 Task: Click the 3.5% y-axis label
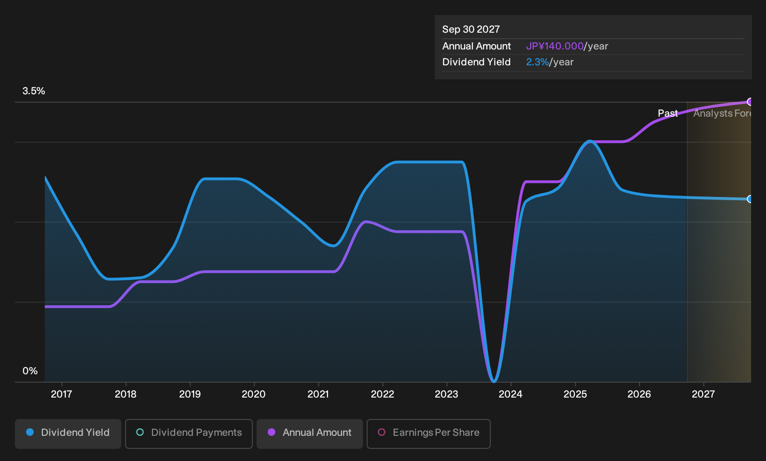pyautogui.click(x=34, y=91)
